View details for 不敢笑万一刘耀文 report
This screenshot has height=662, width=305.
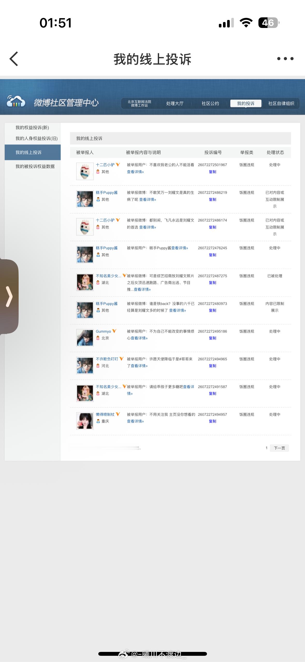click(147, 199)
